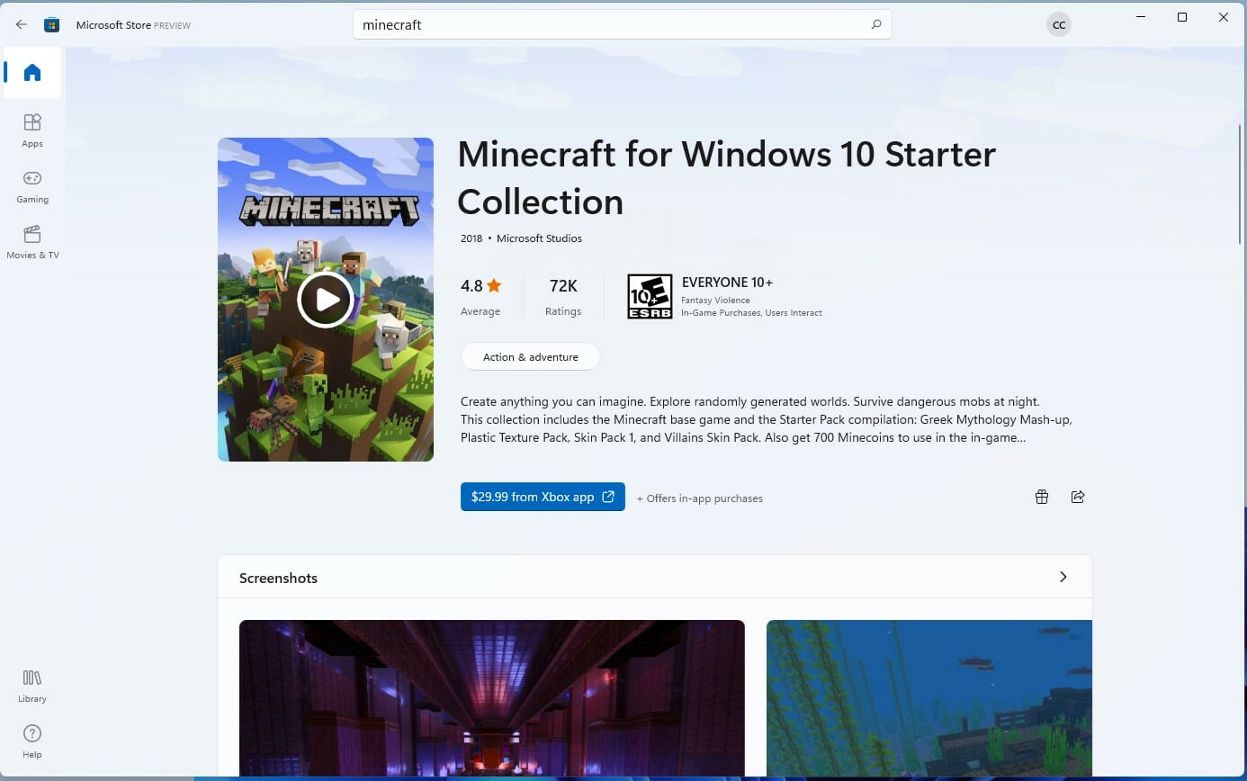Close the Microsoft Store window
The image size is (1247, 781).
pos(1224,17)
